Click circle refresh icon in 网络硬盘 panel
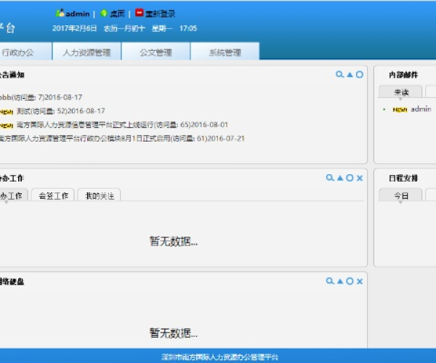The image size is (436, 363). click(350, 282)
